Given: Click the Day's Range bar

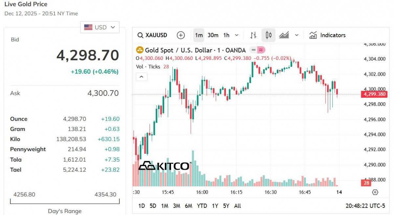Looking at the screenshot, I should click(x=65, y=201).
